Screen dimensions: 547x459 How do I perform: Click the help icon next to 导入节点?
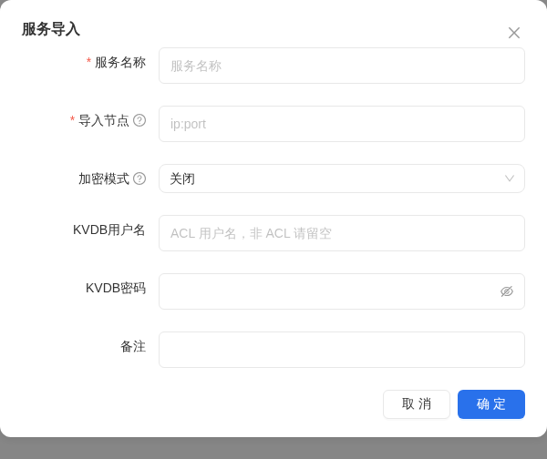pos(139,120)
